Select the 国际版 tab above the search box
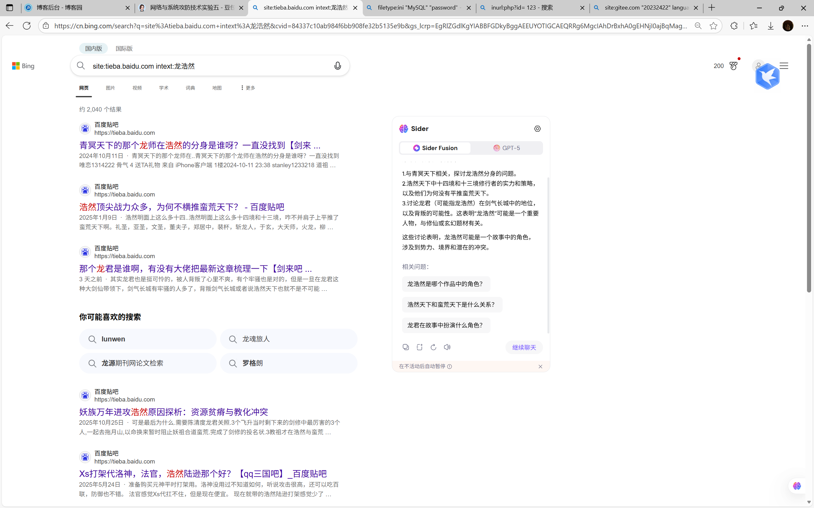 click(123, 48)
